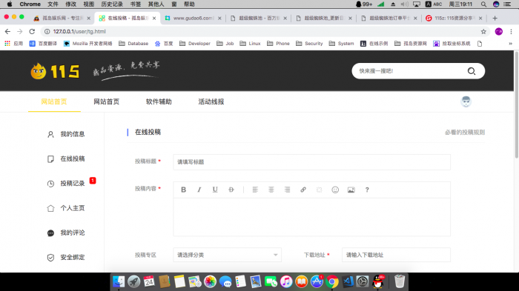
Task: Open Finder from the dock
Action: (119, 281)
